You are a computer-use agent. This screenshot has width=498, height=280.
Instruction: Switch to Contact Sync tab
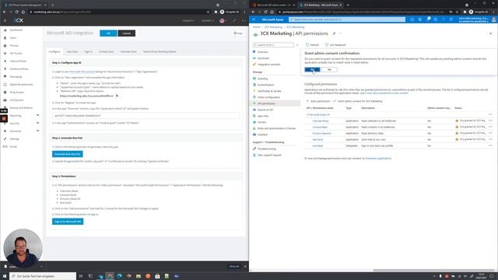click(106, 51)
